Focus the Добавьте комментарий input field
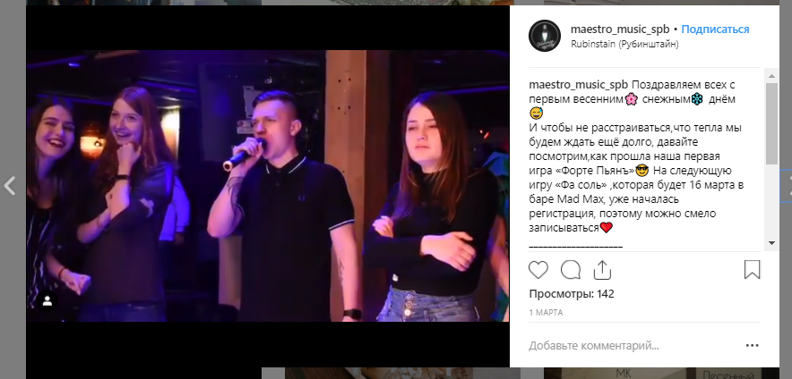The image size is (792, 379). tap(634, 346)
